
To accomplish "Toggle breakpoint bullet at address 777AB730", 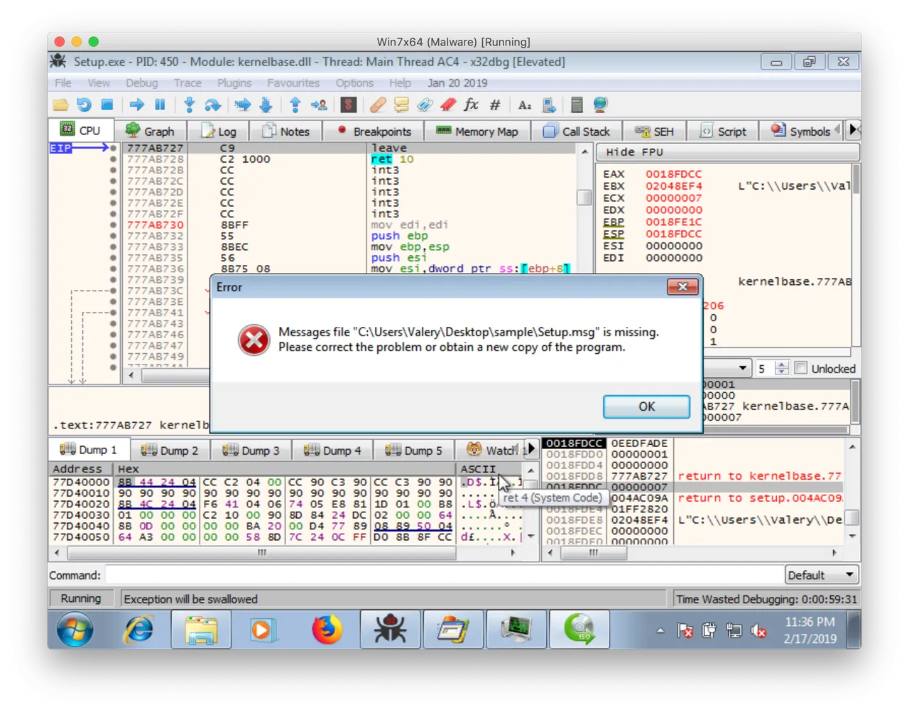I will click(113, 225).
